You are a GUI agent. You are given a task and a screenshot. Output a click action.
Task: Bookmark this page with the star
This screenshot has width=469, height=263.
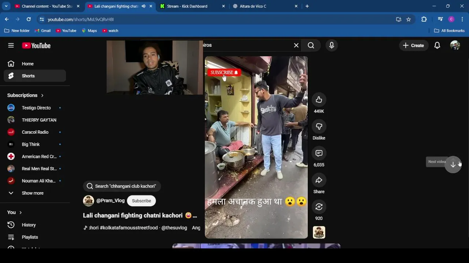coord(409,19)
